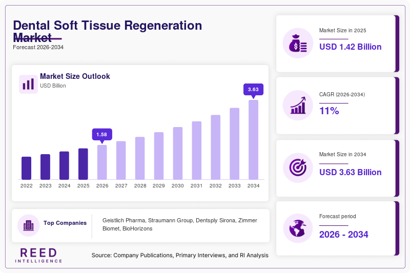Screen dimensions: 410x273
Task: Click the 2025 axis label
Action: pyautogui.click(x=83, y=186)
